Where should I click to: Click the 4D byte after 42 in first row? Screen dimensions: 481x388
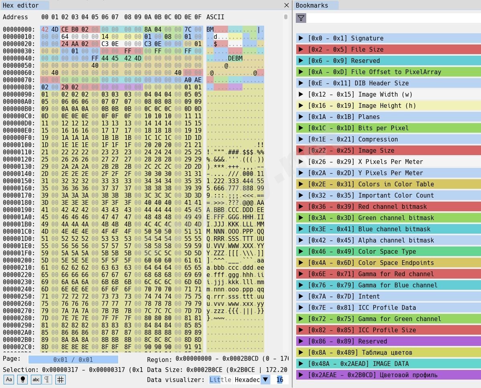click(55, 30)
